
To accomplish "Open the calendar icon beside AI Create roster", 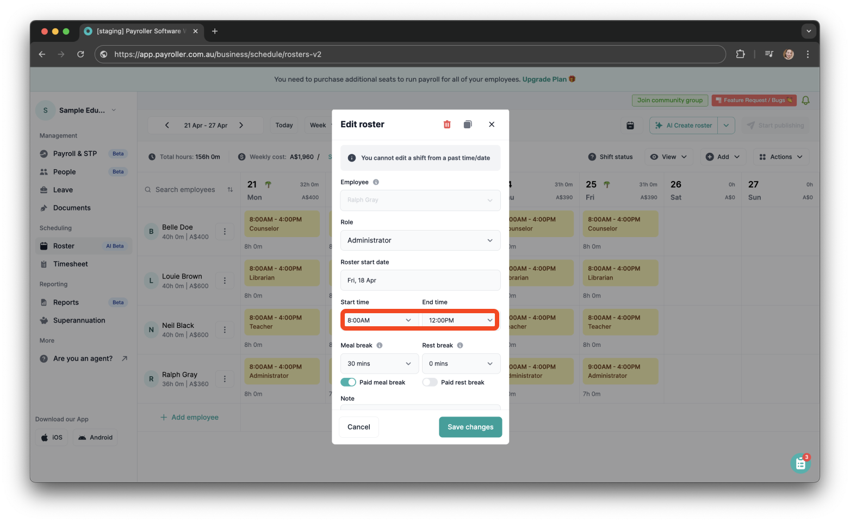I will [x=631, y=125].
